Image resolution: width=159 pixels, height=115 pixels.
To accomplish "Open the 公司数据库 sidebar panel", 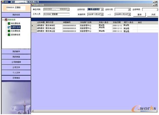I will pos(16,62).
